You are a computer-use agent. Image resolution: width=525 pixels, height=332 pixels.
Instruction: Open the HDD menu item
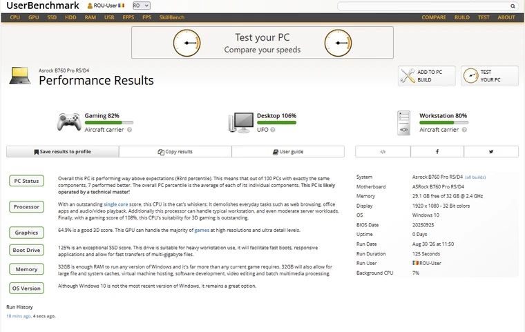(70, 17)
